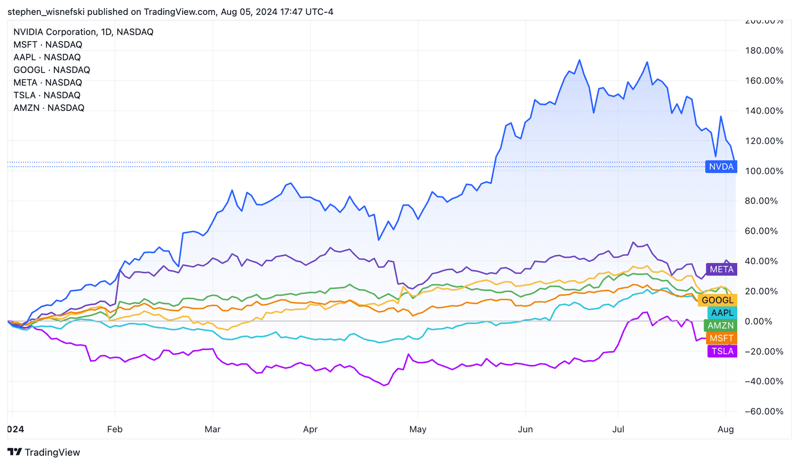Select the TSLA series label tag
Image resolution: width=799 pixels, height=465 pixels.
(722, 351)
